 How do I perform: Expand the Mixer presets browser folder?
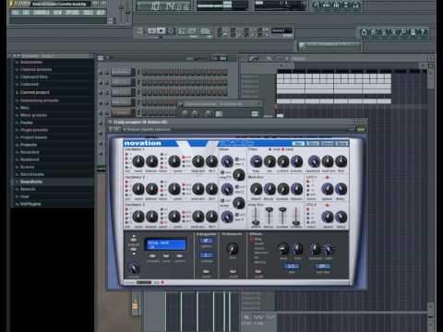pos(33,115)
